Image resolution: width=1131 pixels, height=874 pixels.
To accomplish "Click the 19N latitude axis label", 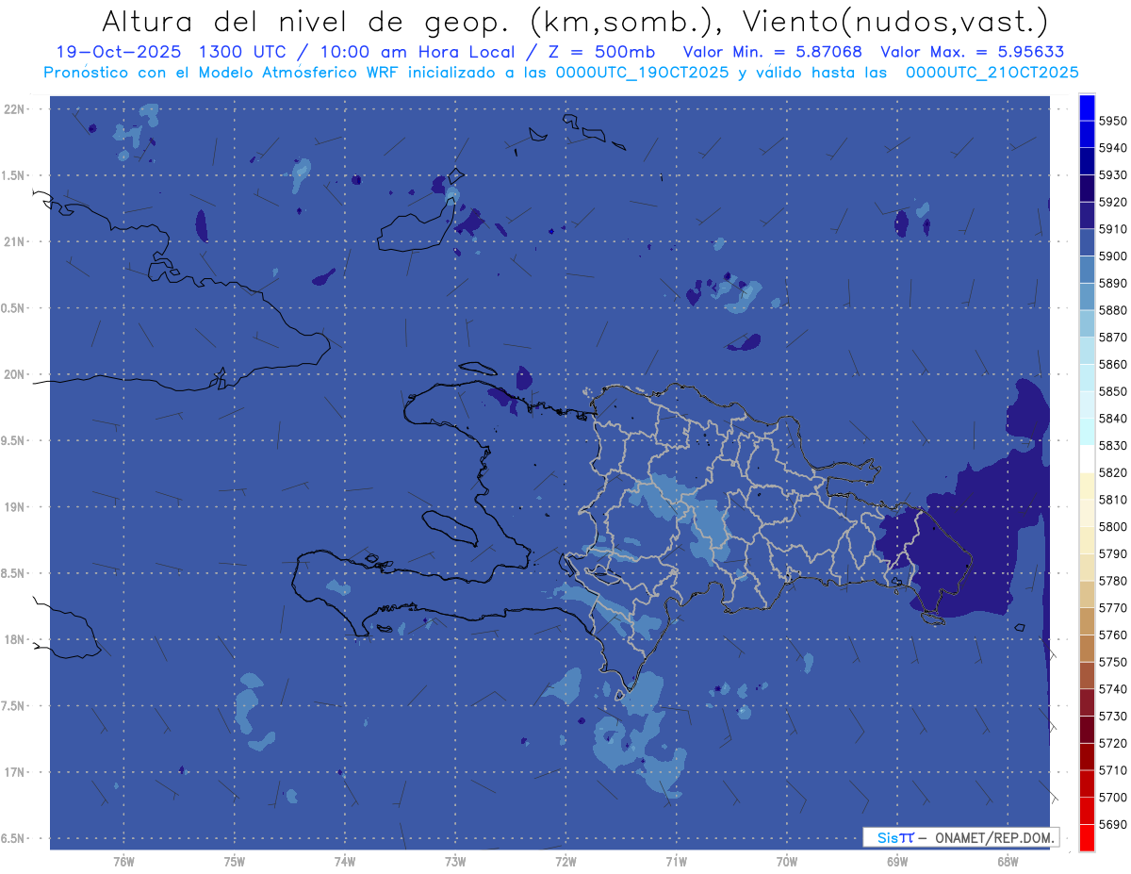I will [x=14, y=507].
